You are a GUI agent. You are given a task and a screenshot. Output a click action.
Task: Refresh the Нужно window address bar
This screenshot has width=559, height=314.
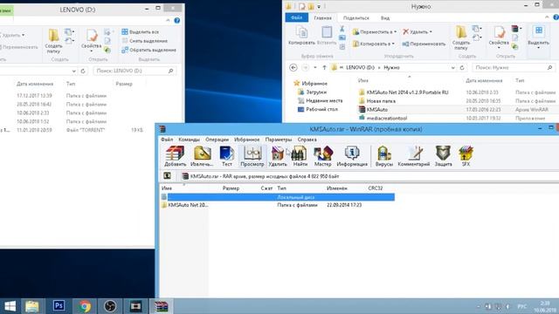(462, 68)
